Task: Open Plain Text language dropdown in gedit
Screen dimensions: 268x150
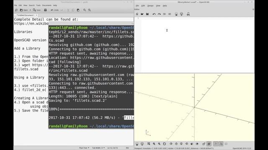Action: pyautogui.click(x=84, y=148)
